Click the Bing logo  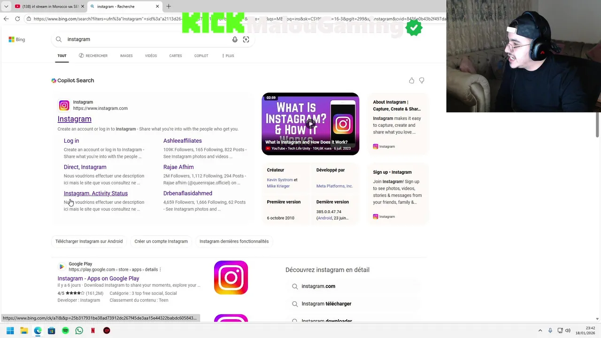point(17,39)
